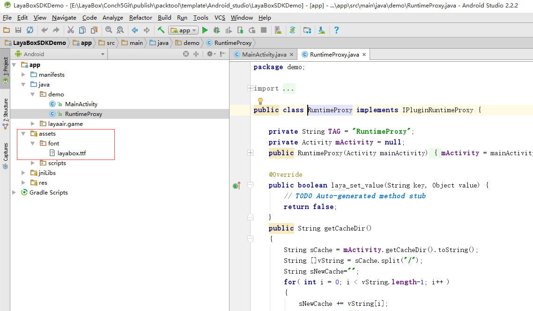The image size is (533, 311).
Task: Click the Debug app bug icon
Action: pos(216,30)
